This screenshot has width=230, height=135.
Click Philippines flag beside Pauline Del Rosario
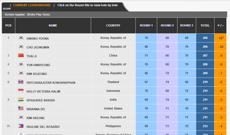tap(21, 126)
